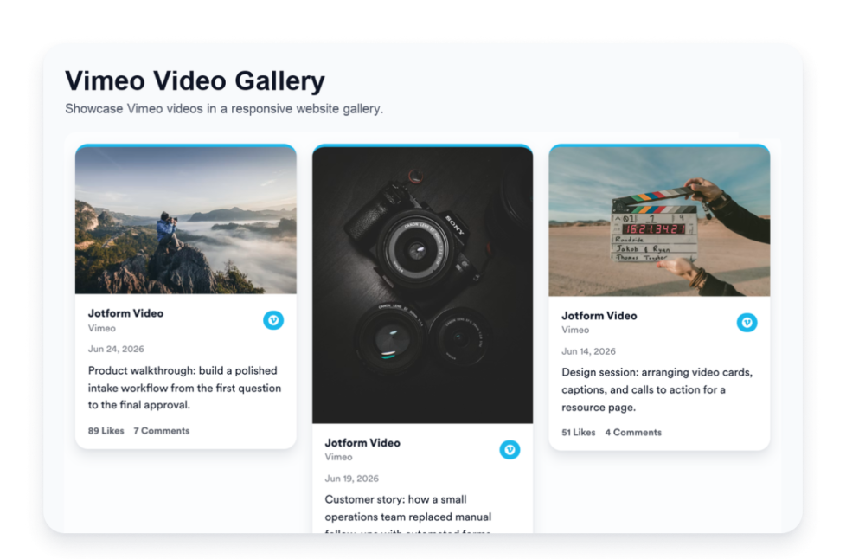This screenshot has height=559, width=846.
Task: Select the date Jun 19, 2026
Action: click(352, 479)
